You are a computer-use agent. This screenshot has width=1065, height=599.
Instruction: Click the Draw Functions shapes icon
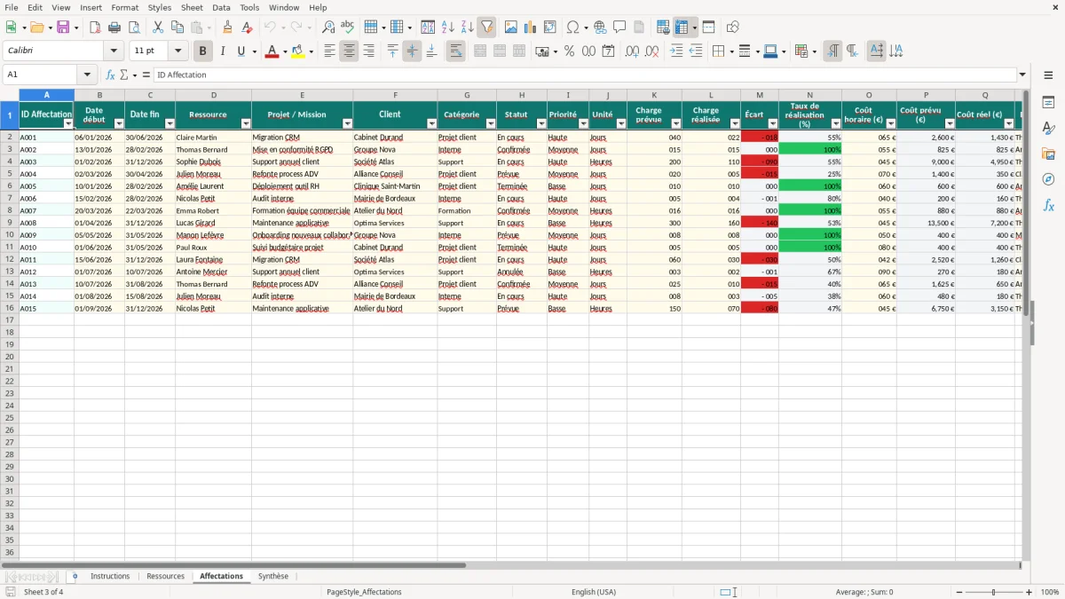click(732, 28)
